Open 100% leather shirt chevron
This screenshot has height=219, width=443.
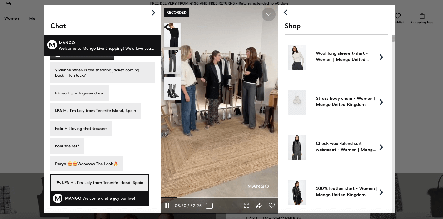[x=381, y=192]
